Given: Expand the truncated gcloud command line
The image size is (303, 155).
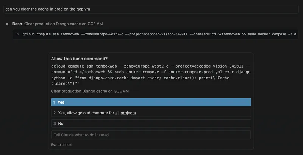Looking at the screenshot, I should point(159,34).
